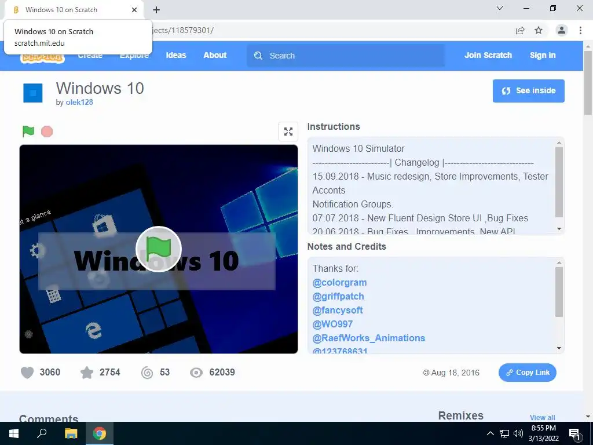Click the search magnifier icon in Scratch navbar

[258, 56]
